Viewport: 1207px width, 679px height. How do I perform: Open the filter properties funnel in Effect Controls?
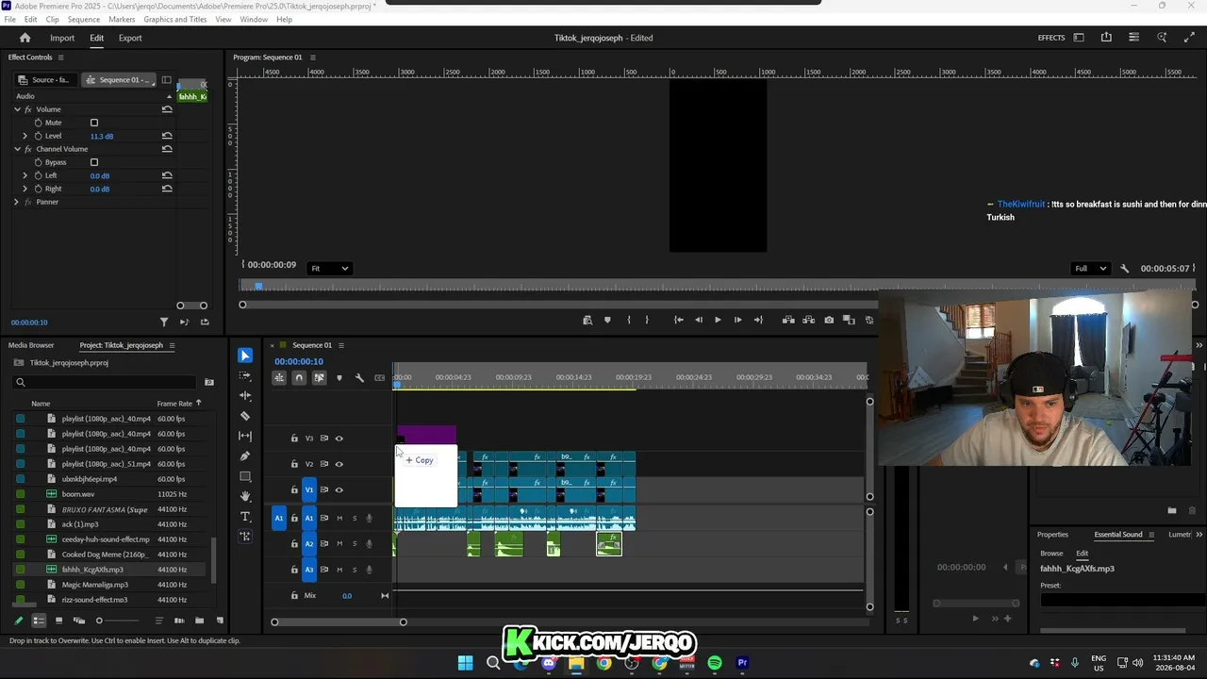(164, 323)
